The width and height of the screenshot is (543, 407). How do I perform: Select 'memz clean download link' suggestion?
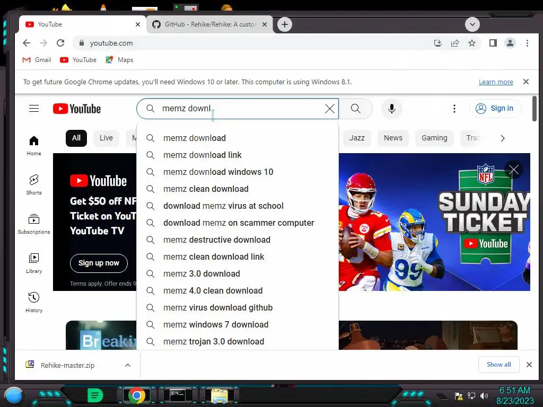pos(238,257)
